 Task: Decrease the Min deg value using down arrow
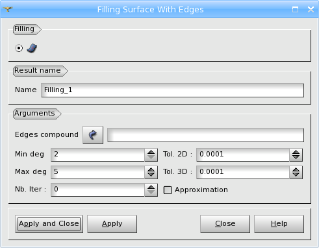[151, 158]
